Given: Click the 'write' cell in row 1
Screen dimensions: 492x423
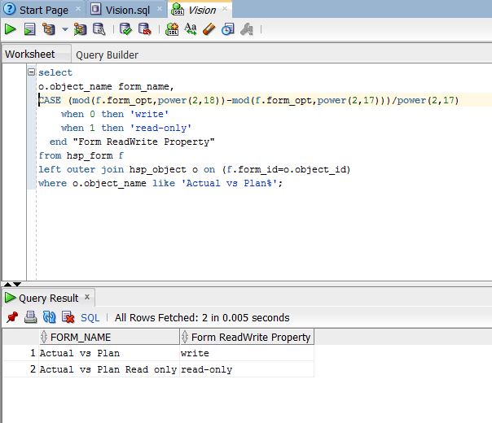Looking at the screenshot, I should click(247, 353).
